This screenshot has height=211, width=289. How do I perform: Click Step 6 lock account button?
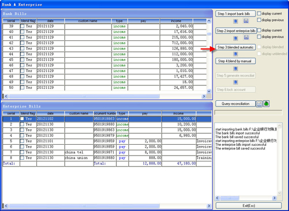pyautogui.click(x=235, y=89)
